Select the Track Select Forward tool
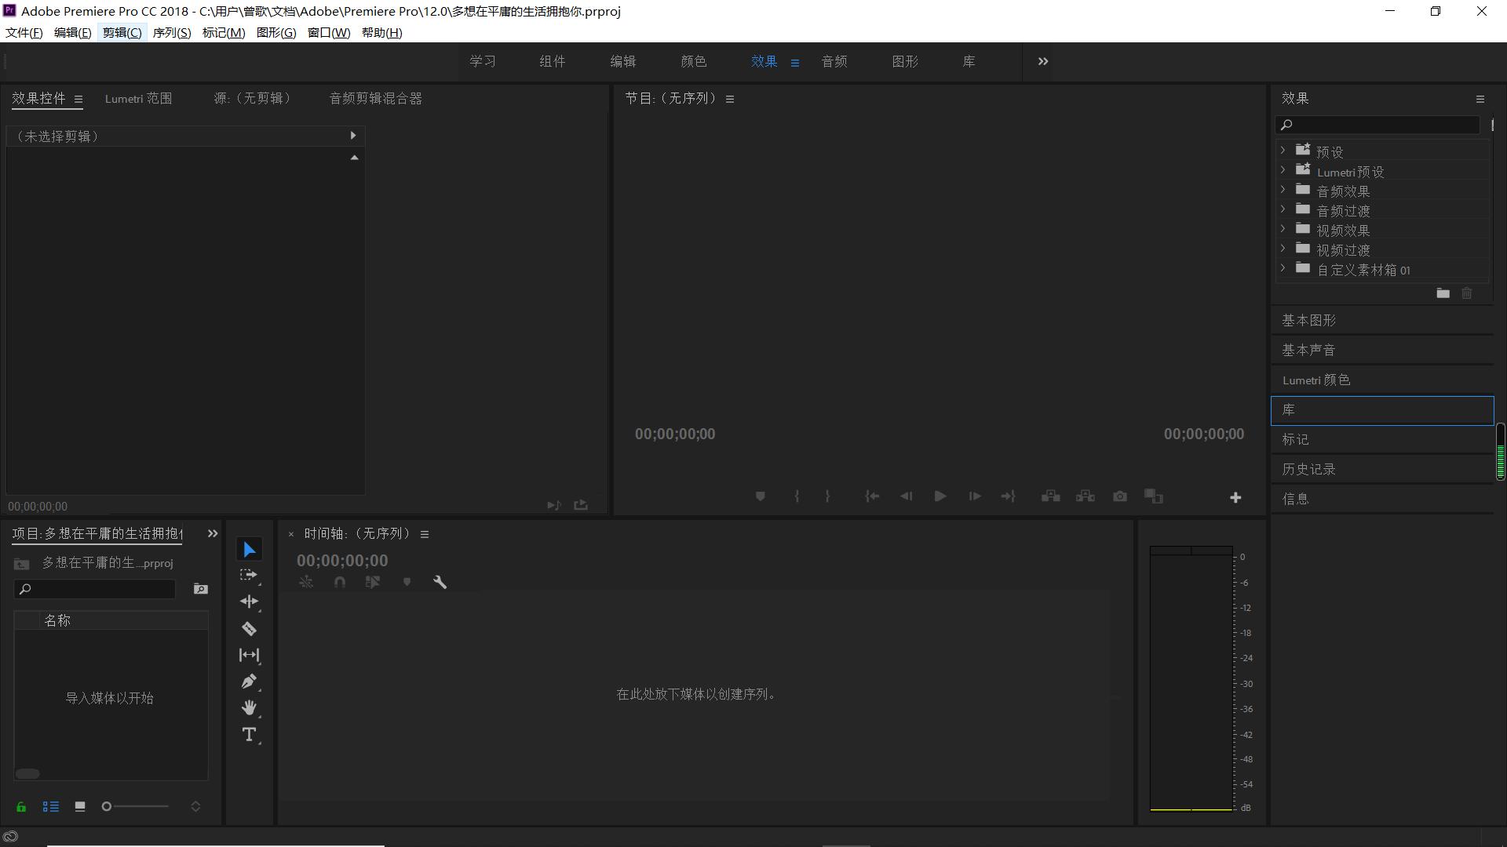This screenshot has height=847, width=1507. click(249, 576)
